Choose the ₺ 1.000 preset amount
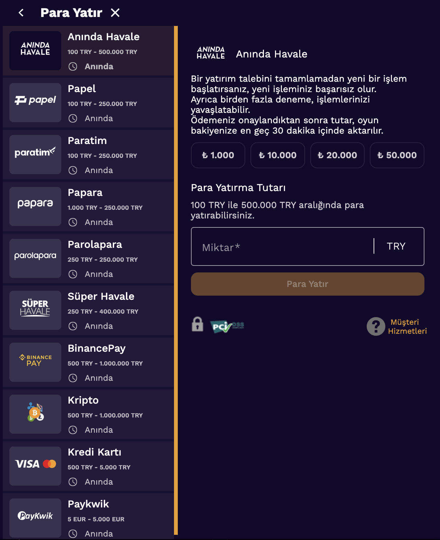Image resolution: width=440 pixels, height=540 pixels. (x=218, y=155)
